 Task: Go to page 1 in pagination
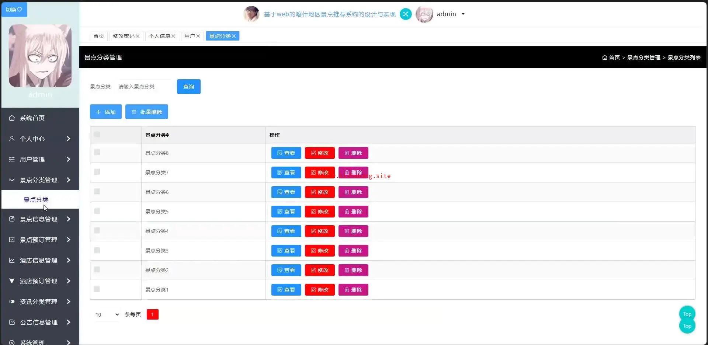pos(153,314)
